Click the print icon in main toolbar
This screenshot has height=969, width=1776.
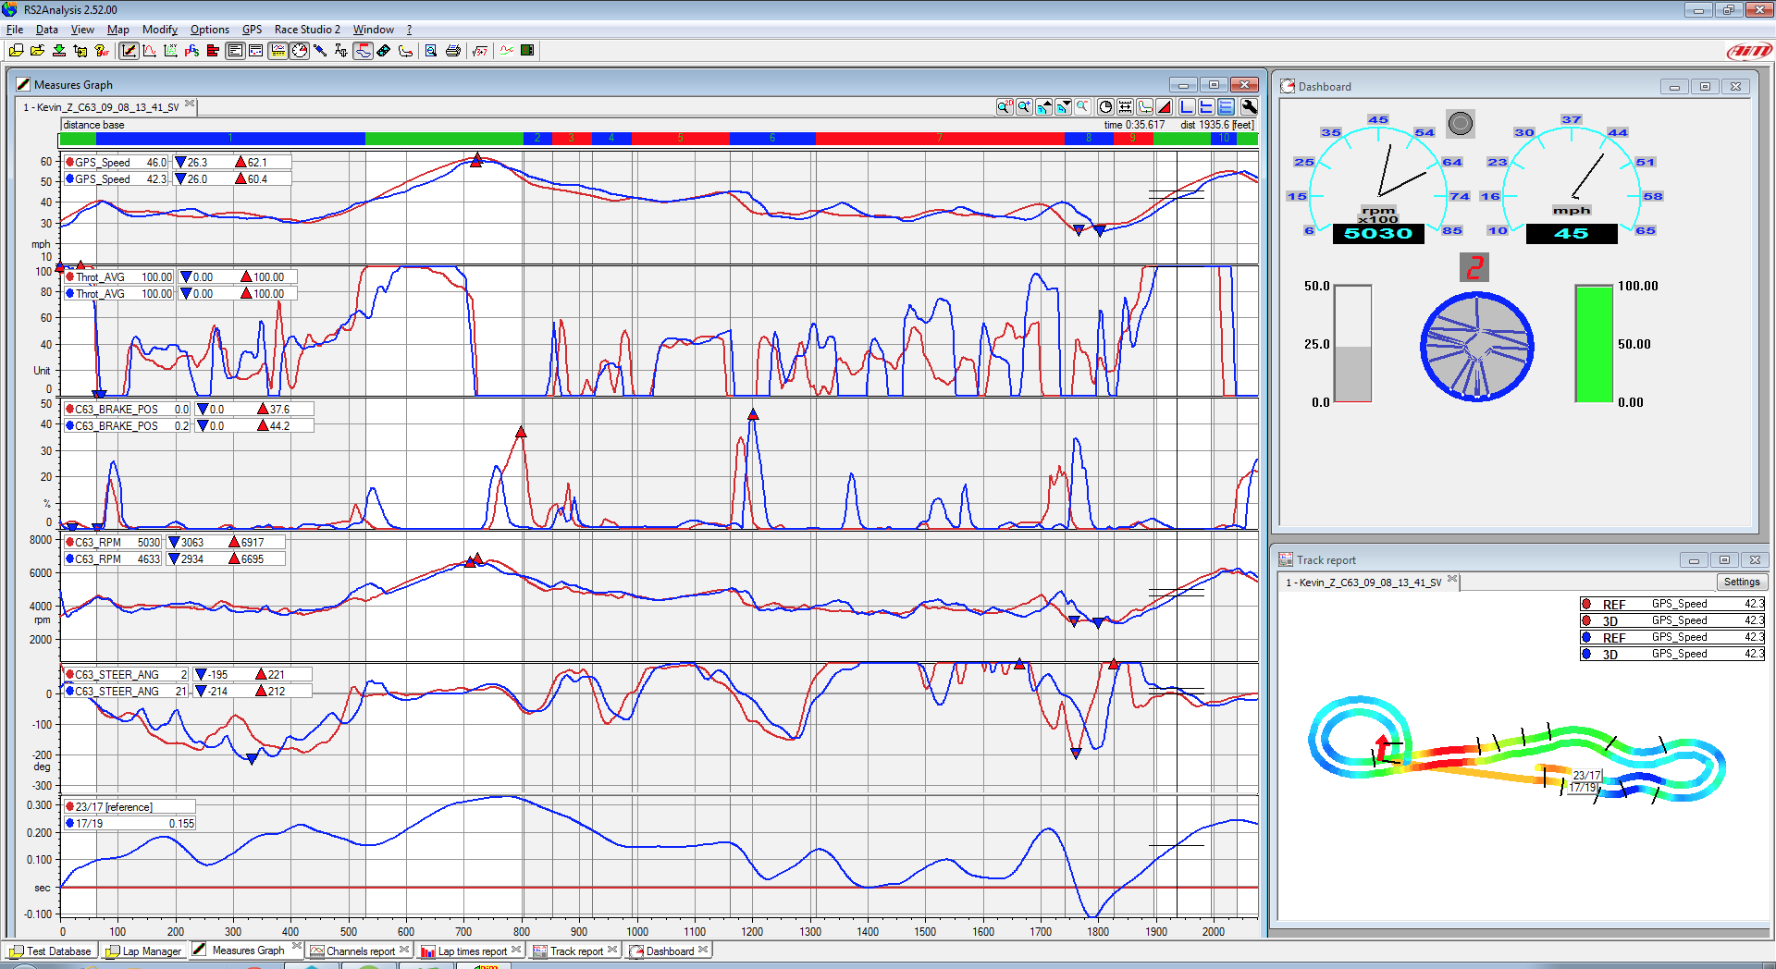coord(452,51)
